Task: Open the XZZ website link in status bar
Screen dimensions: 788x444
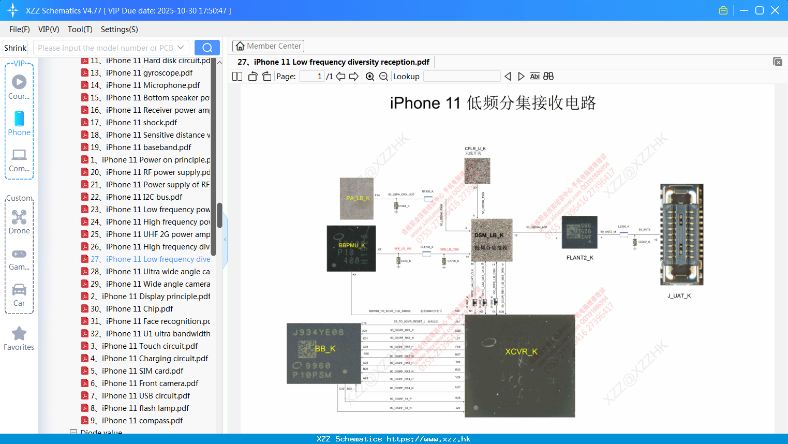Action: coord(428,439)
